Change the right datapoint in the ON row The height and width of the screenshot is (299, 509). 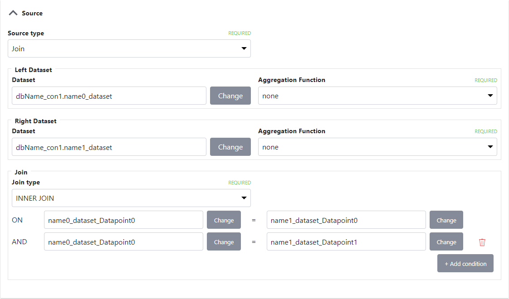pyautogui.click(x=446, y=220)
